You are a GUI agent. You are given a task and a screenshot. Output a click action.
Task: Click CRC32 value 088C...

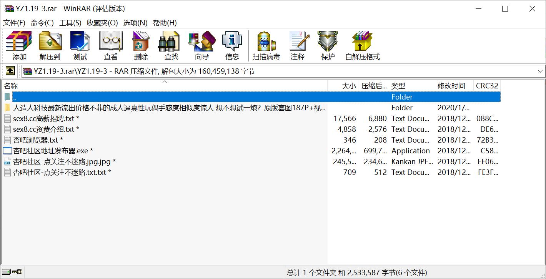pos(487,118)
